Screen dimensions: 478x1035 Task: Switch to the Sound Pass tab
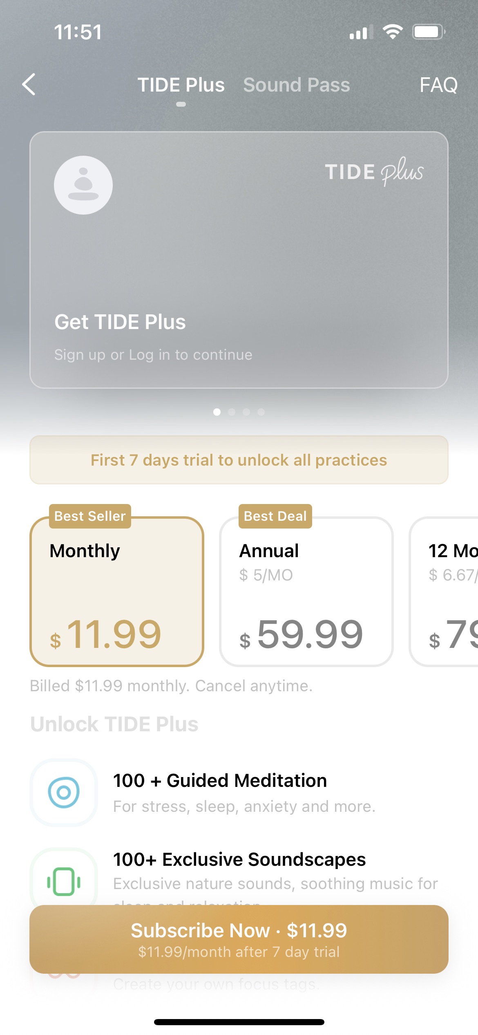point(297,85)
